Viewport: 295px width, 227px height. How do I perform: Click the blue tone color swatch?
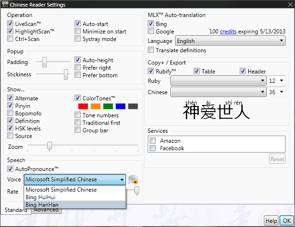121,106
